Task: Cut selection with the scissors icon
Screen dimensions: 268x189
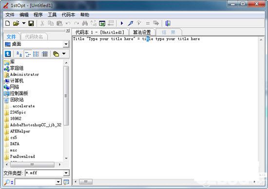Action: 42,23
